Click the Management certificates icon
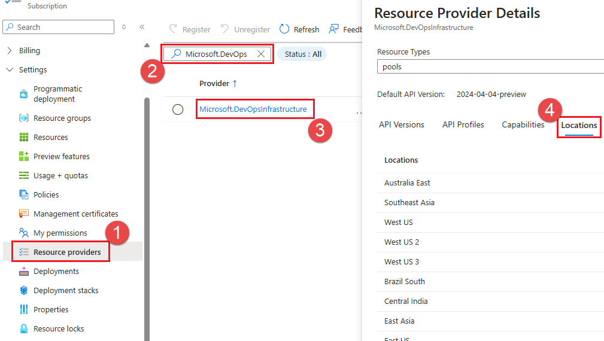 [24, 214]
